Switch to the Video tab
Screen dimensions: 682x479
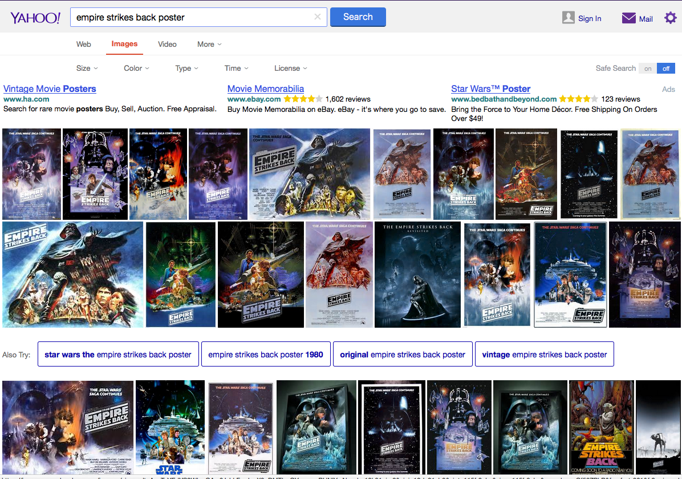coord(167,44)
